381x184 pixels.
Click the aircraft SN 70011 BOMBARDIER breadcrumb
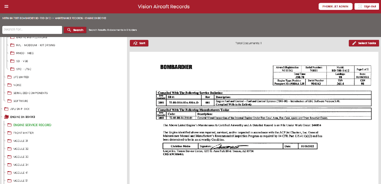pos(26,18)
